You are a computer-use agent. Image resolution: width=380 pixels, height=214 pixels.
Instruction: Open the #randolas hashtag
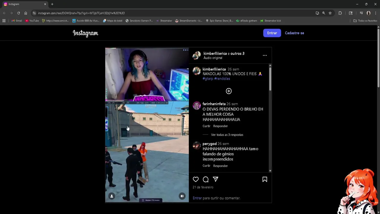pyautogui.click(x=222, y=79)
